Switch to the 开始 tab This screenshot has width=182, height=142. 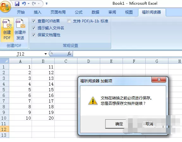coord(21,12)
